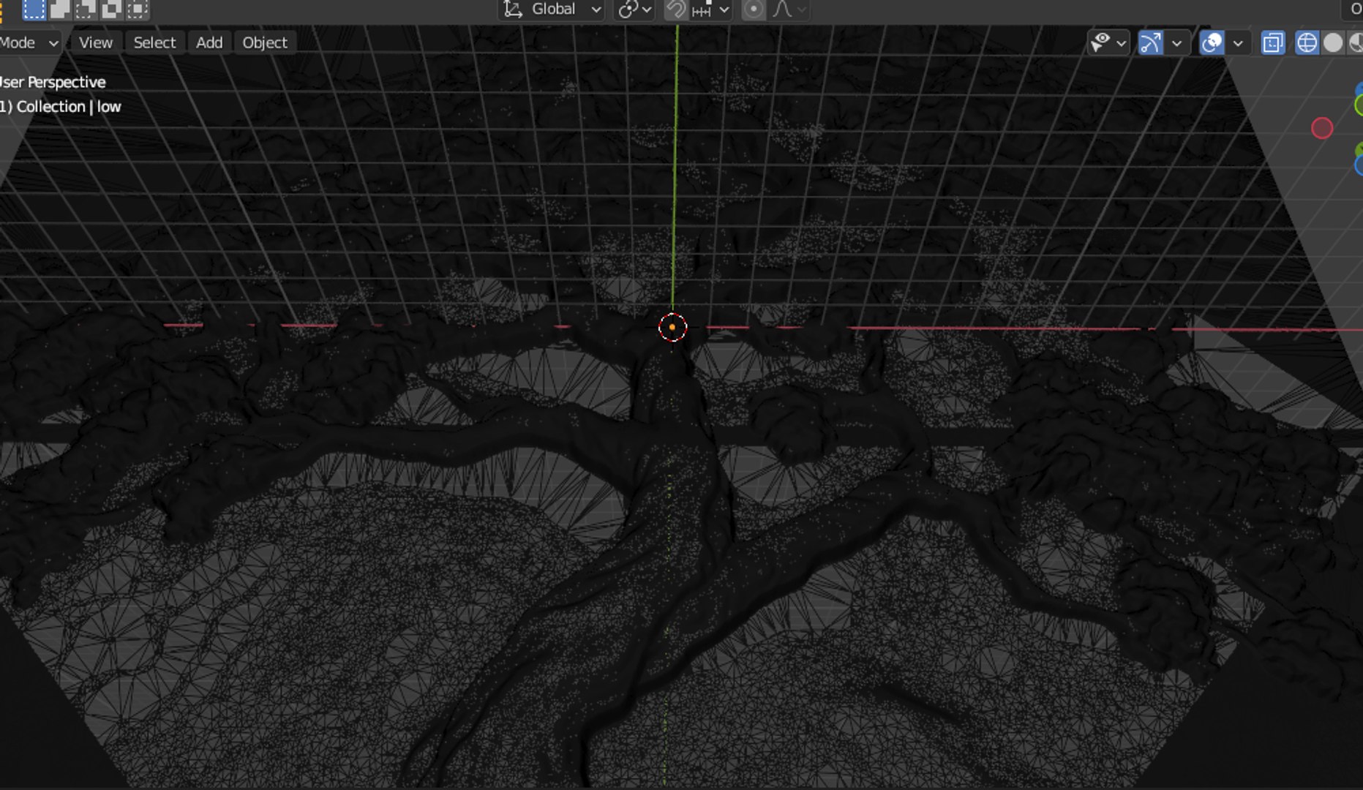
Task: Open the Object menu
Action: tap(265, 42)
